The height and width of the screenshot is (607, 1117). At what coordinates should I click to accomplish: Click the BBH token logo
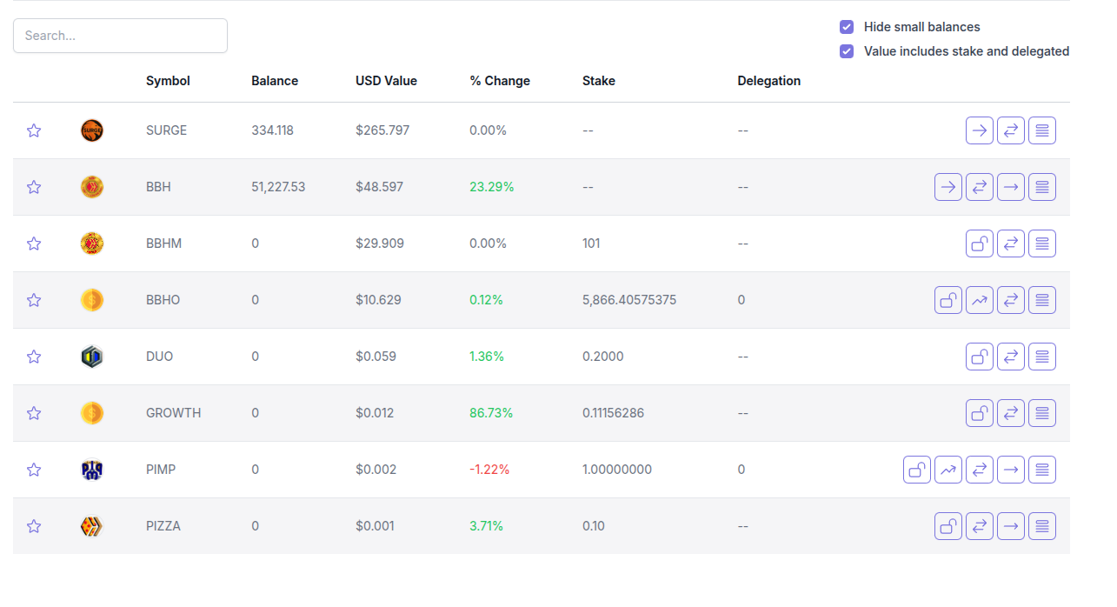tap(92, 187)
